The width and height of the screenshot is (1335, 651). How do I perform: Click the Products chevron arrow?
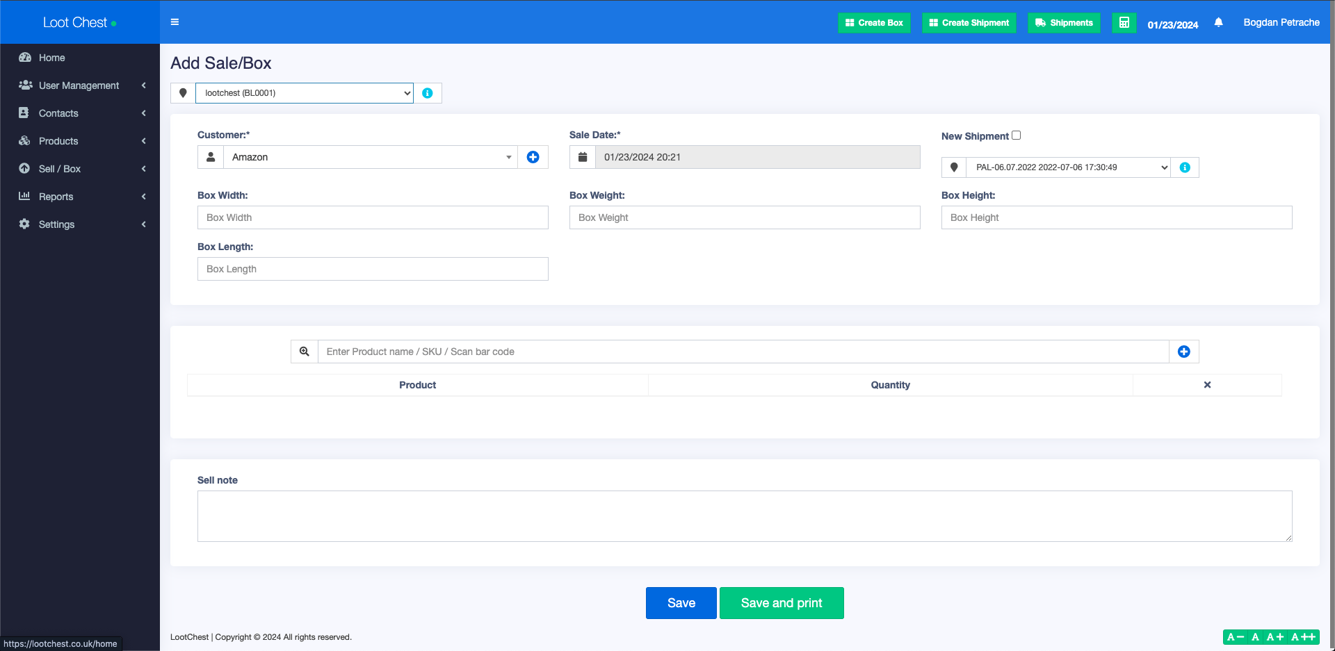click(x=144, y=141)
